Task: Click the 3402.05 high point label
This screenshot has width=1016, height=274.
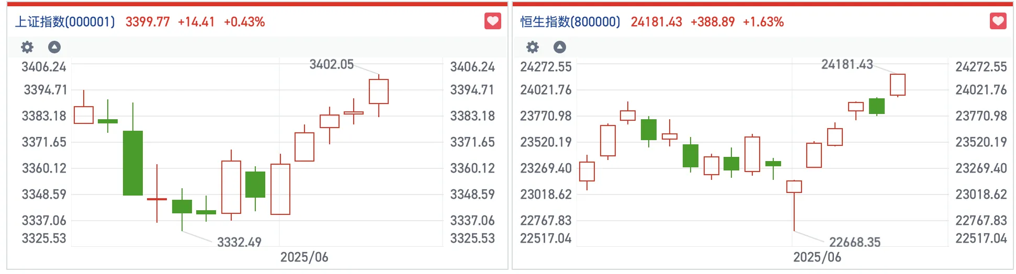Action: tap(332, 64)
